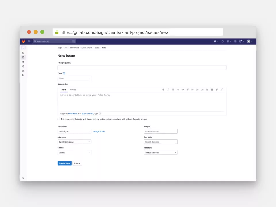Open the merge requests icon in header
Screen dimensions: 276x207
(228, 41)
